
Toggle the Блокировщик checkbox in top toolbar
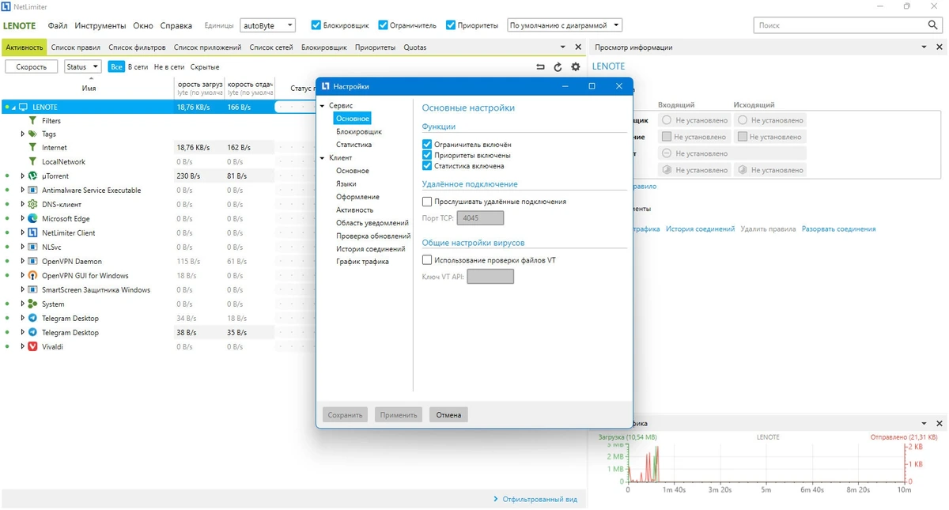coord(316,25)
